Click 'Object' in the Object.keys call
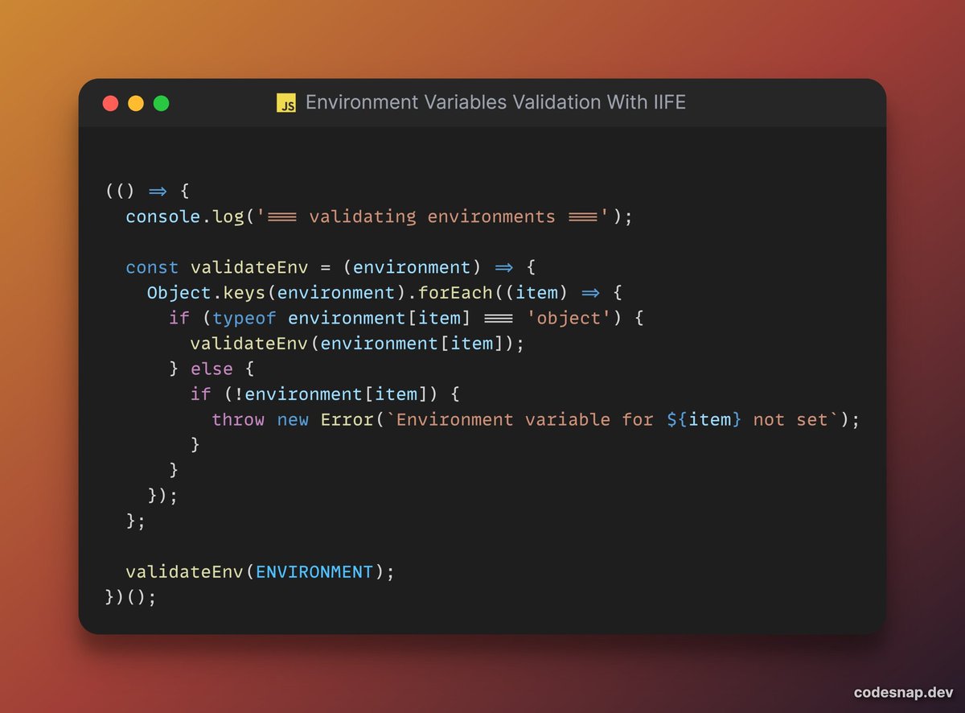 [179, 292]
